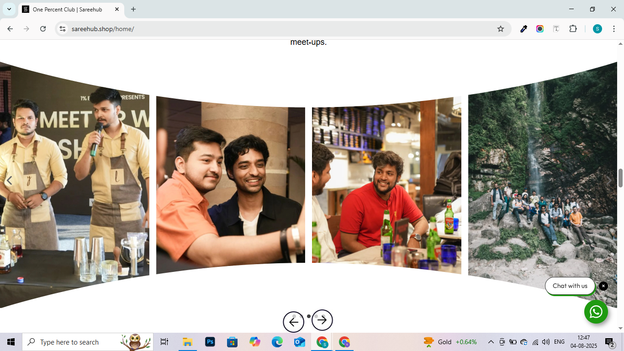Click the WhatsApp chat icon
The height and width of the screenshot is (351, 624).
click(x=596, y=312)
